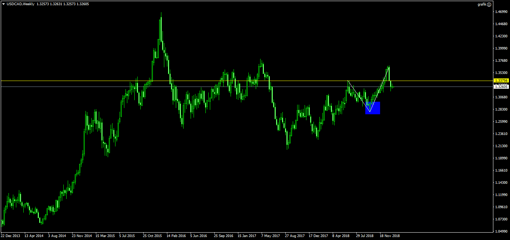Click the 23 Nov 2014 date label
The width and height of the screenshot is (510, 240).
tap(82, 236)
